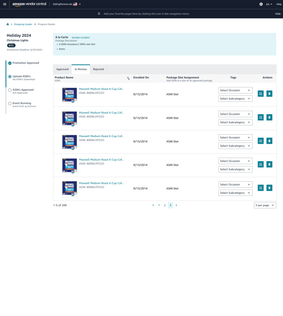Go to next page with right chevron

(176, 205)
